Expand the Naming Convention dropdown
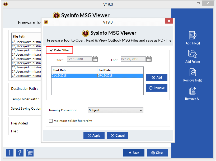This screenshot has height=161, width=216. point(116,110)
